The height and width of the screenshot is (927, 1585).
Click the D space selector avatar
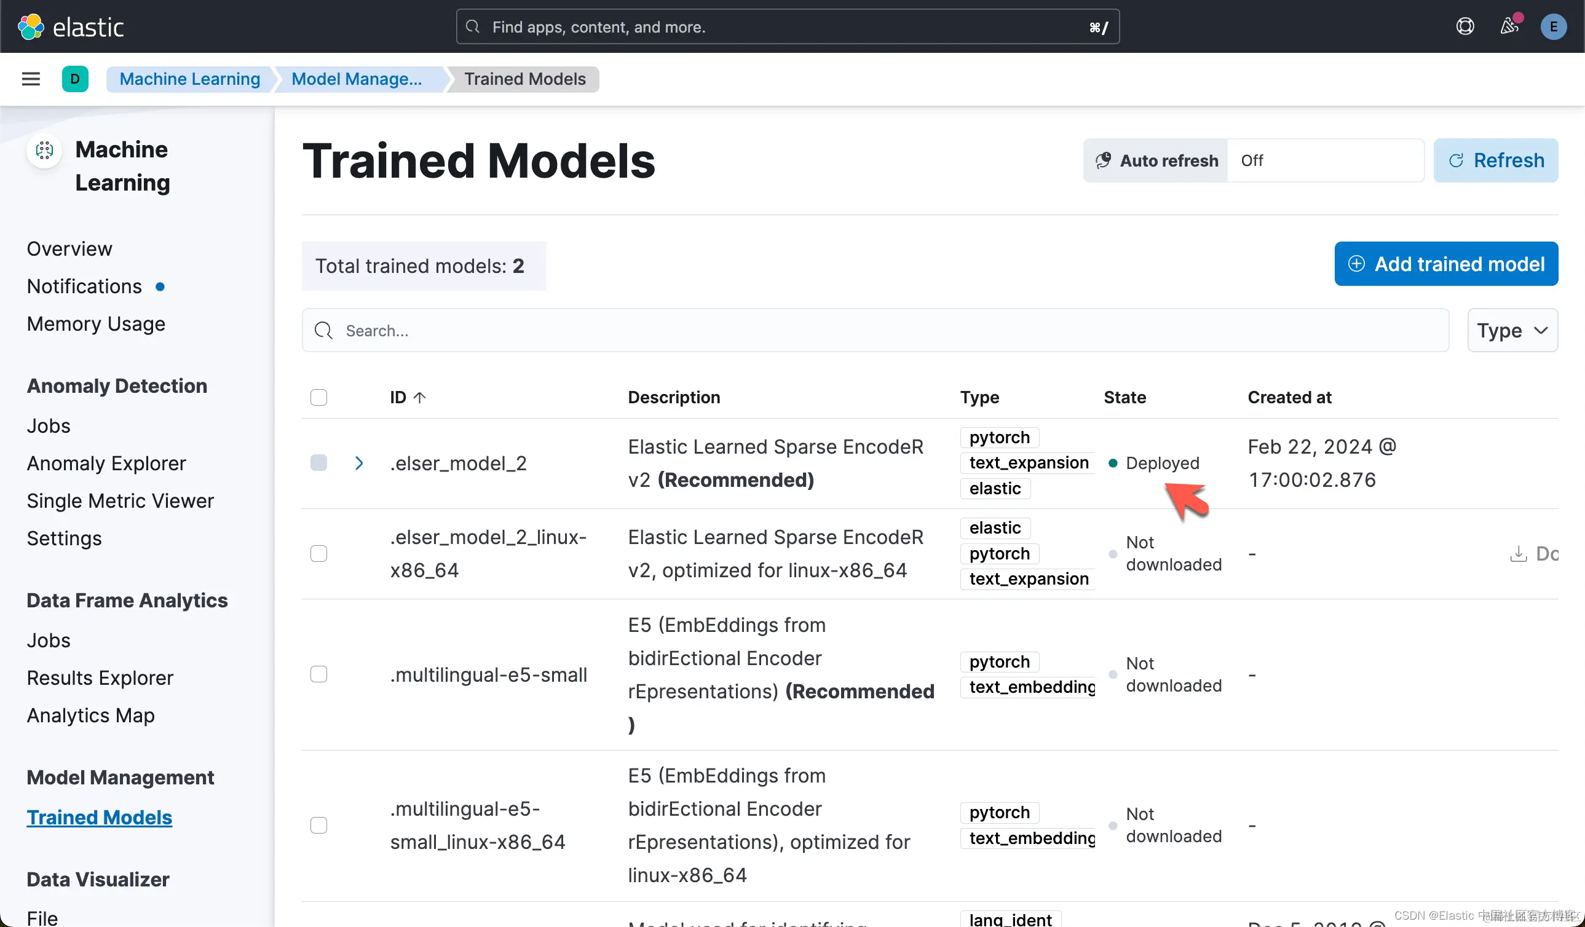point(75,79)
